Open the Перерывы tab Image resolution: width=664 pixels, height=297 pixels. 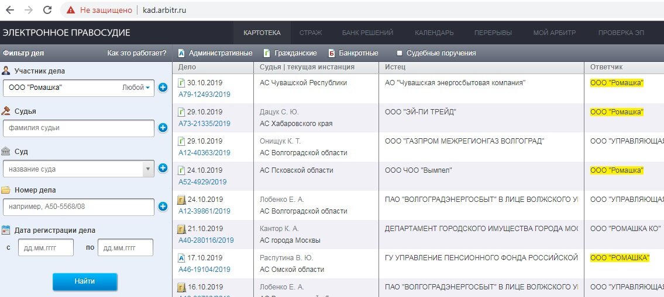coord(493,33)
